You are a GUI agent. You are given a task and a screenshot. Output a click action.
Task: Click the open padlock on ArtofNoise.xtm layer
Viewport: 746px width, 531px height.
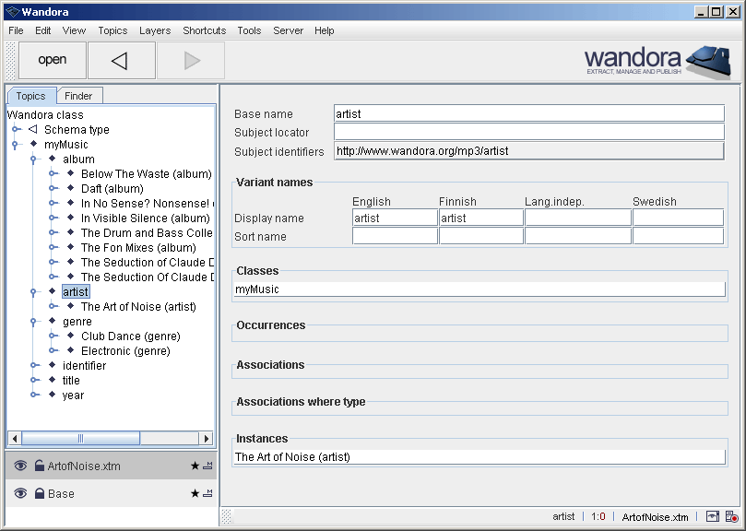click(40, 465)
